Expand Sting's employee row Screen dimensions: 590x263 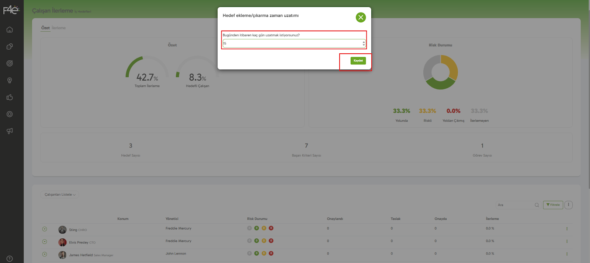click(x=45, y=229)
